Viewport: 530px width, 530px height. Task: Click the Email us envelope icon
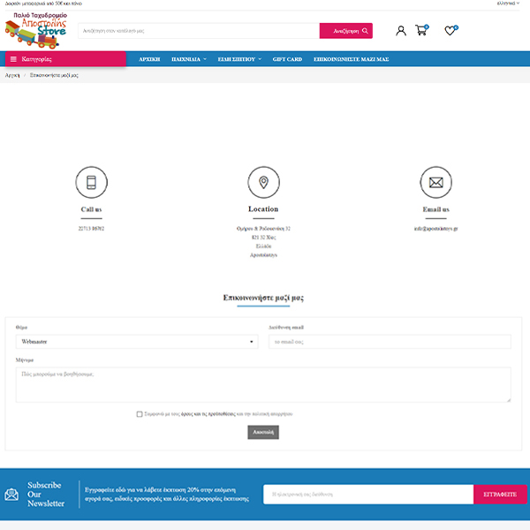[x=435, y=183]
